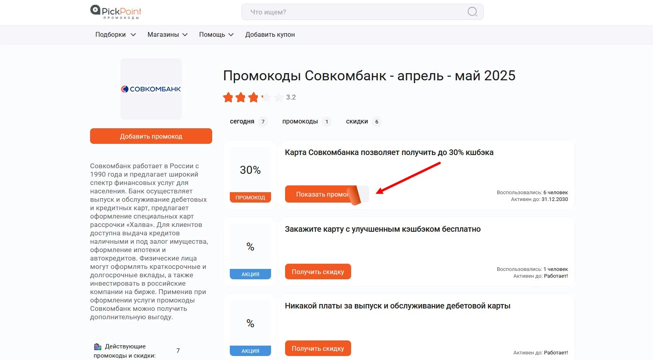Click the ПРОМОКОД label tag

point(250,197)
